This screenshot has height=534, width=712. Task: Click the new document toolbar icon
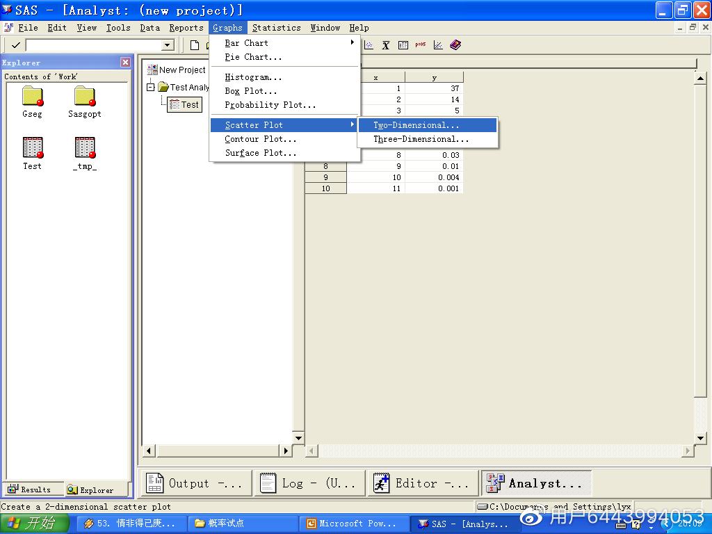(195, 45)
